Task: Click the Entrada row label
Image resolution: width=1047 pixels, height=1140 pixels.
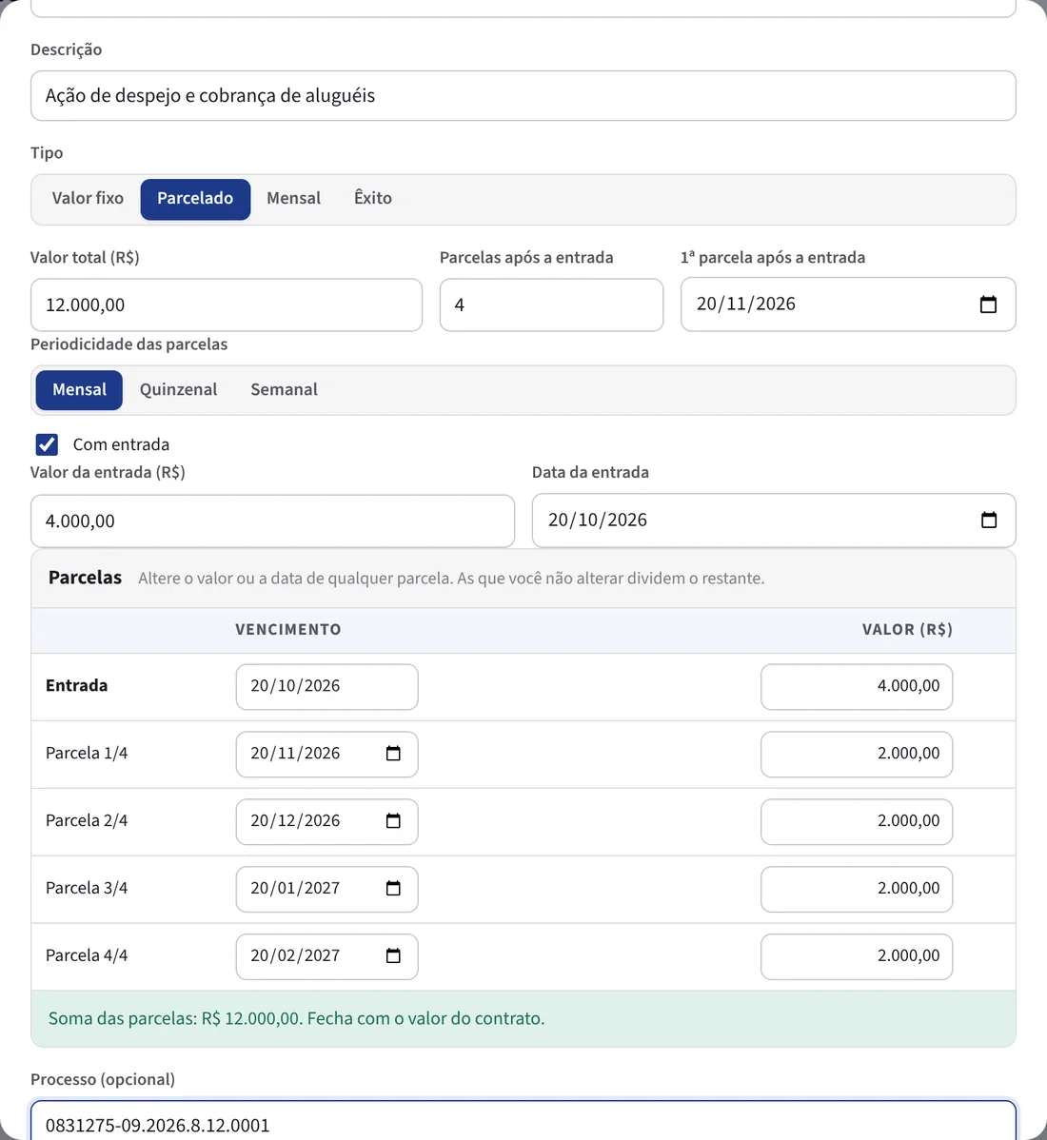Action: click(x=76, y=685)
